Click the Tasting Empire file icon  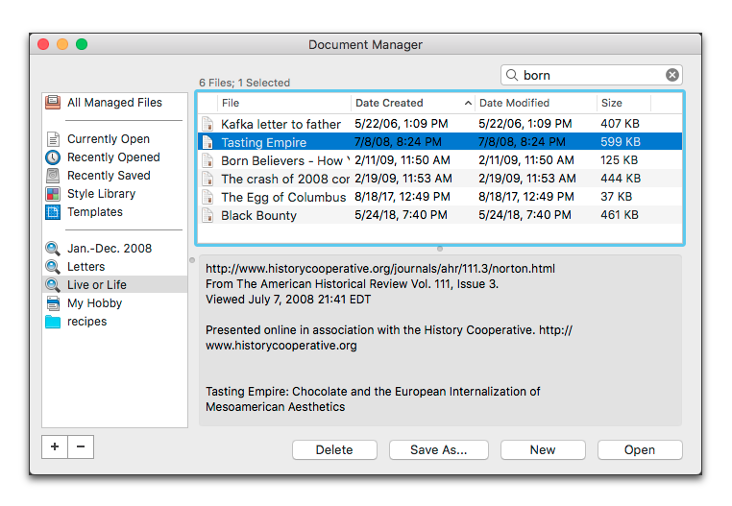point(207,142)
